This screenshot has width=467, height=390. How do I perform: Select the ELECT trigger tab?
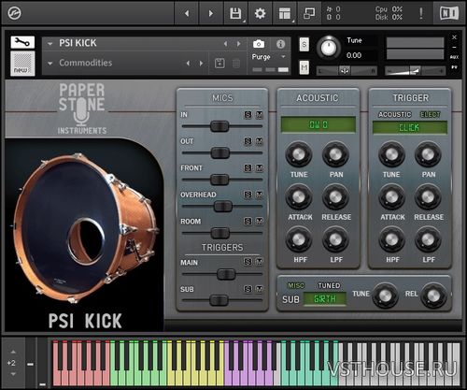click(x=431, y=115)
